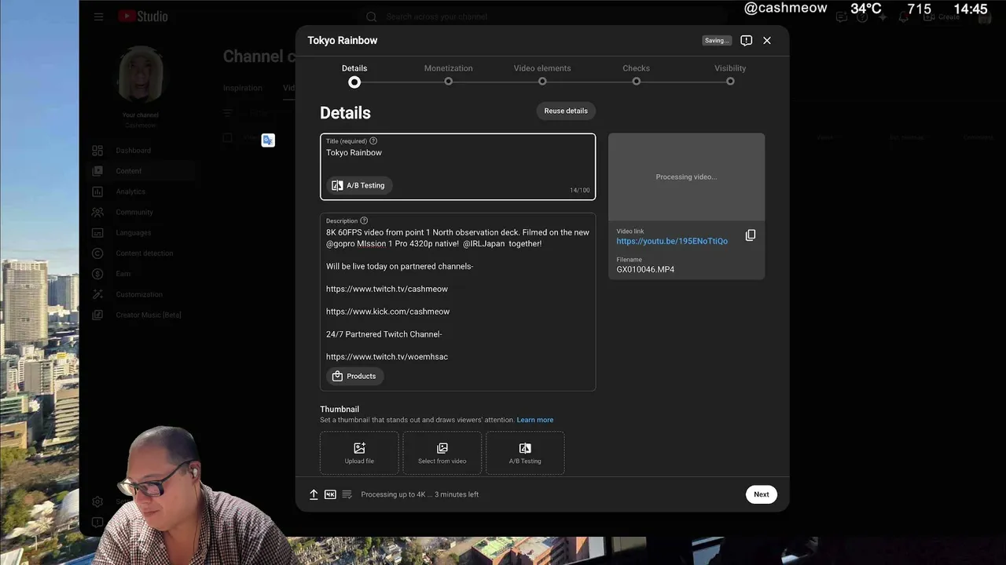Screen dimensions: 1006x565
Task: Click the Google Translate extension icon
Action: tap(268, 140)
